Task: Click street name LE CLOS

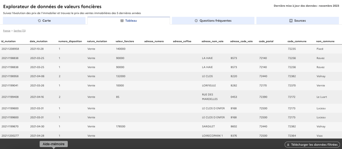Action: pyautogui.click(x=207, y=76)
